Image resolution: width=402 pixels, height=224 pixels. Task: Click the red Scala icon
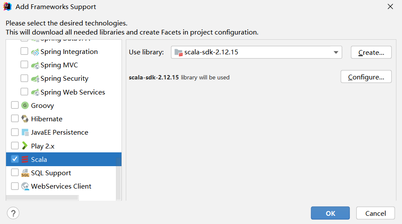click(25, 159)
